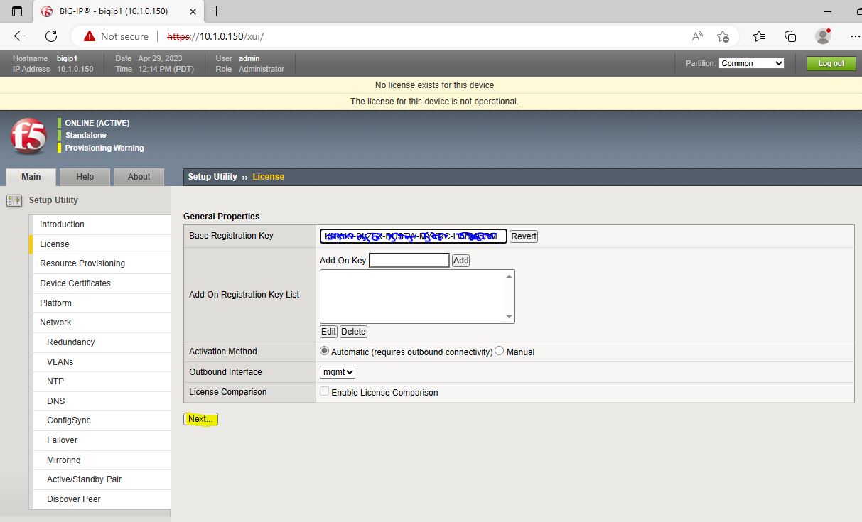Click the Setup Utility sidebar icon
Image resolution: width=862 pixels, height=522 pixels.
point(14,200)
